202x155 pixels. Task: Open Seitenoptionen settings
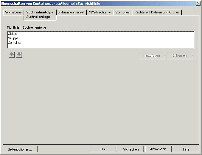(x=20, y=149)
